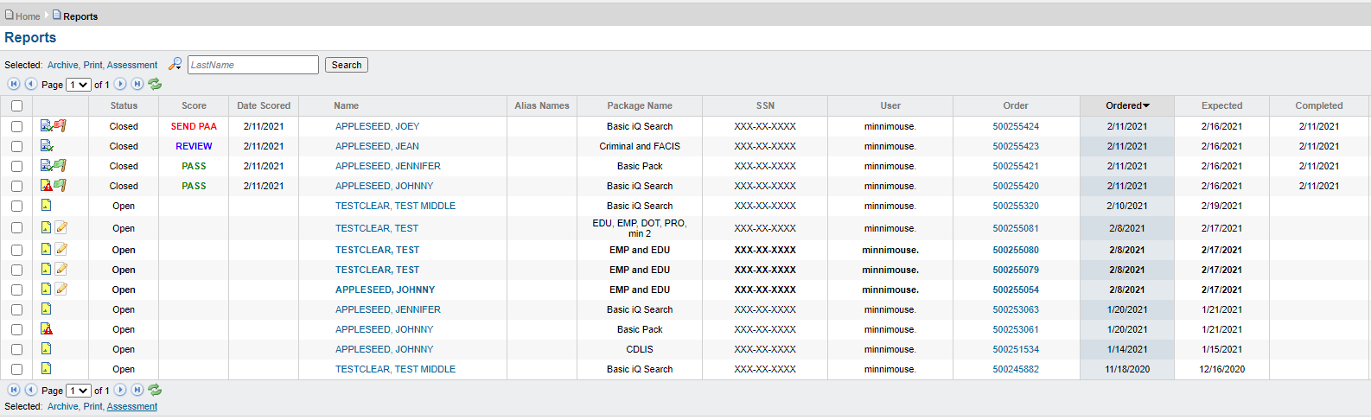Screen dimensions: 1371x420
Task: Click the top refresh icon beside the page controls
Action: pos(155,84)
